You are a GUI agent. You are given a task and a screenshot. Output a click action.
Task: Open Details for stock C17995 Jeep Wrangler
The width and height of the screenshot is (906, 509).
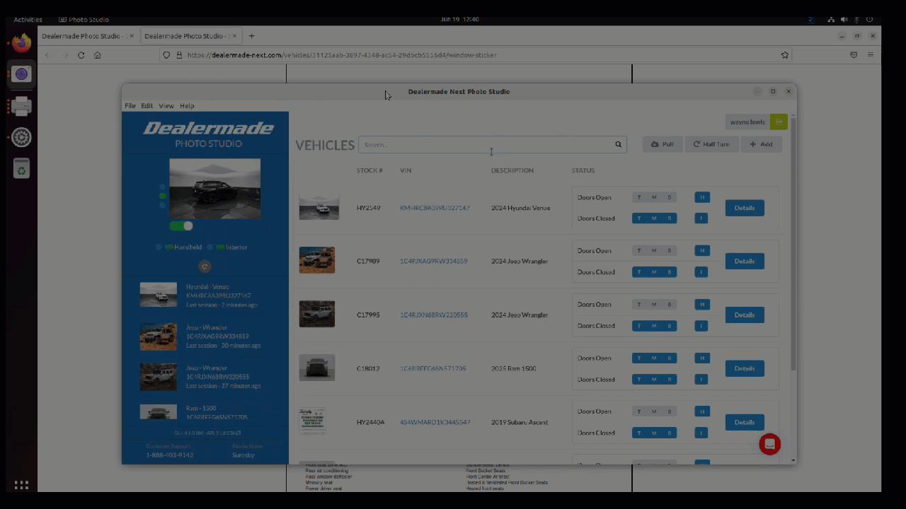click(x=745, y=315)
